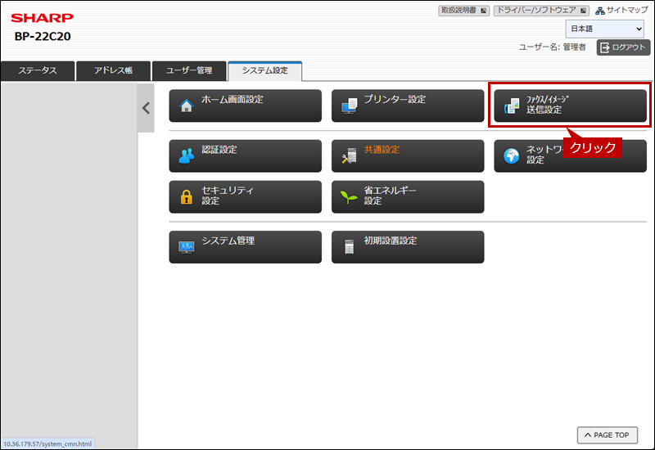Click the home screen settings house icon
This screenshot has height=450, width=655.
pyautogui.click(x=186, y=106)
